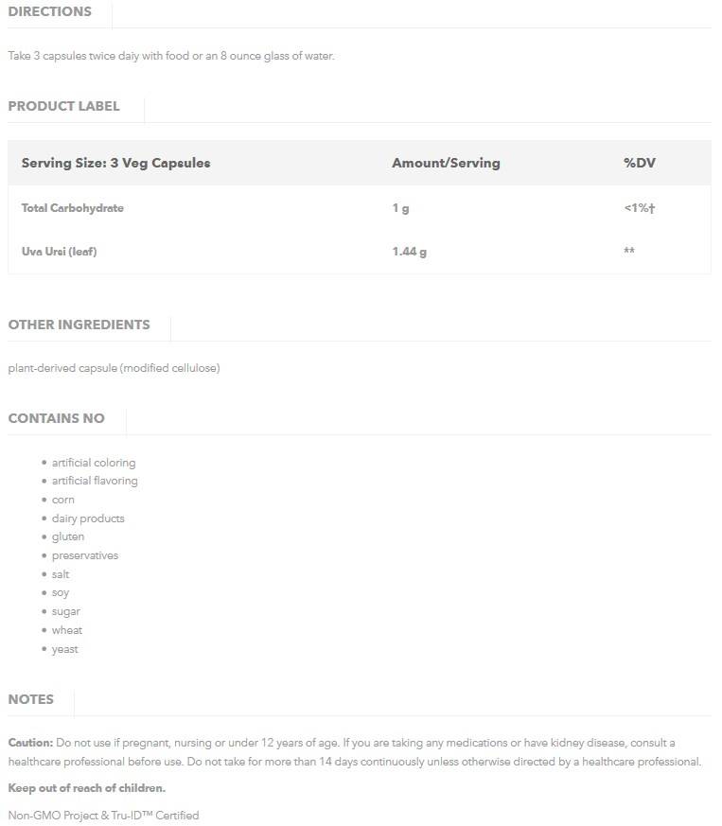Viewport: 722px width, 826px height.
Task: Click the Serving Size table header
Action: (x=115, y=163)
